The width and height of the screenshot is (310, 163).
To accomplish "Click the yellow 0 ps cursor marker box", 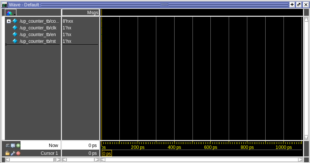I will (107, 153).
